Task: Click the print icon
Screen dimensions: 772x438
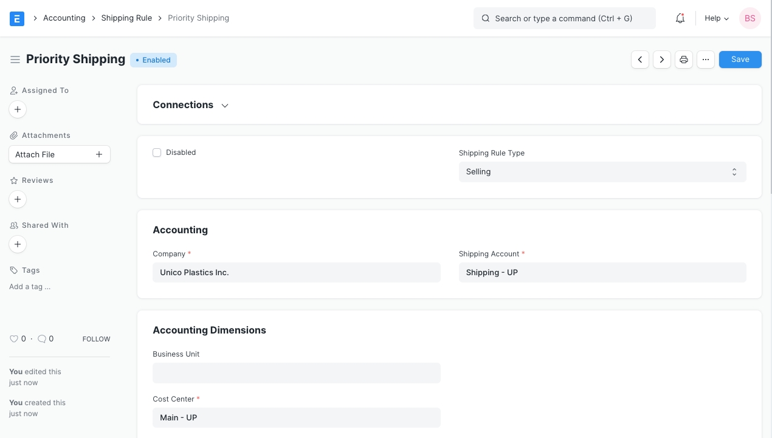Action: coord(684,60)
